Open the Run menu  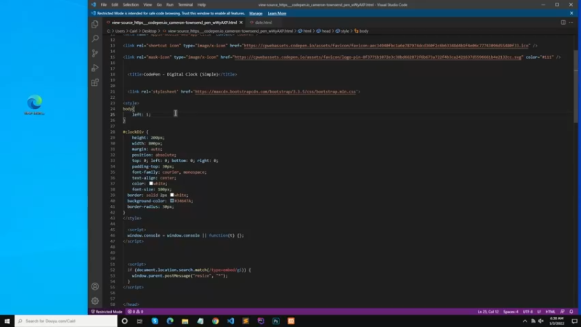click(170, 5)
